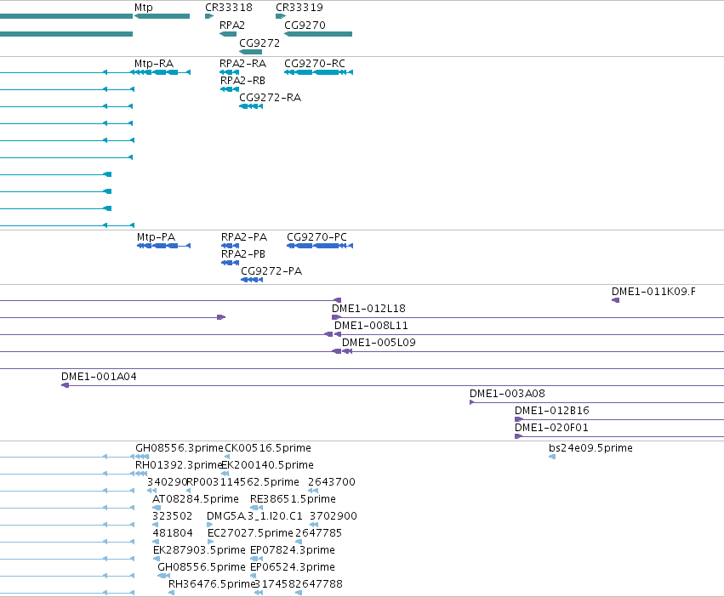This screenshot has height=597, width=724.
Task: Click the RPA2-PB protein label
Action: pyautogui.click(x=242, y=254)
